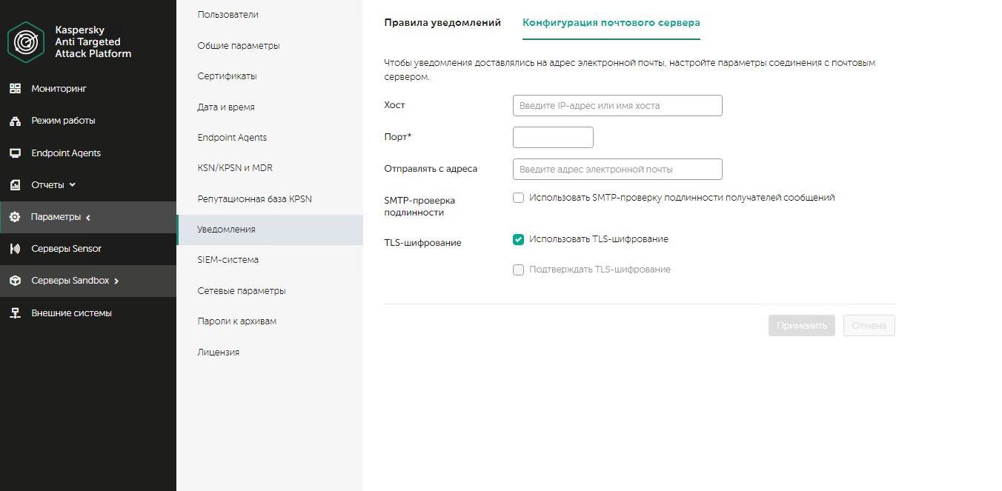Select the Внешние системы network icon

15,313
